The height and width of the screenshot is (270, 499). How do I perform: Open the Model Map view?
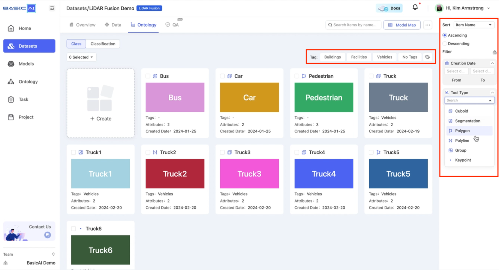tap(402, 25)
